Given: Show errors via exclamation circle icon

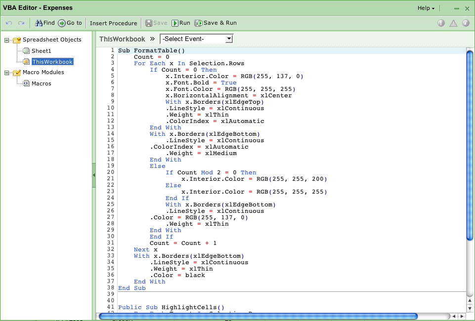Looking at the screenshot, I should (441, 23).
